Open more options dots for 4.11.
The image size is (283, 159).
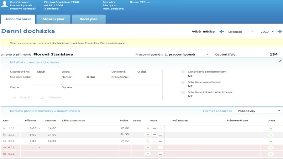coord(160,148)
